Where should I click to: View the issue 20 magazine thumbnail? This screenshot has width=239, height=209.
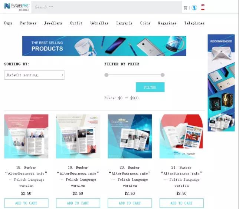click(x=130, y=136)
